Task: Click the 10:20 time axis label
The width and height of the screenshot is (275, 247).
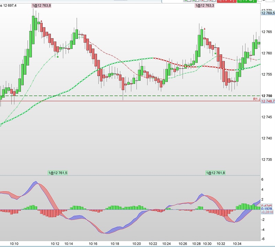Action: coord(136,244)
